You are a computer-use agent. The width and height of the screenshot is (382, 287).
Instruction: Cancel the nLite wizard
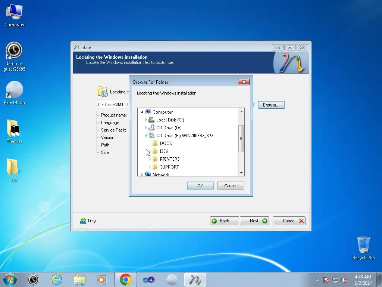point(289,220)
